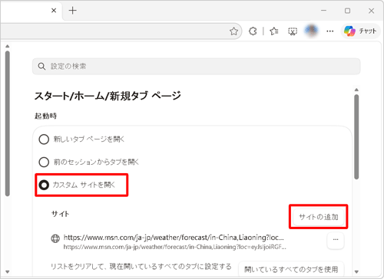Open Settings and more ellipsis menu
384x279 pixels.
(330, 31)
